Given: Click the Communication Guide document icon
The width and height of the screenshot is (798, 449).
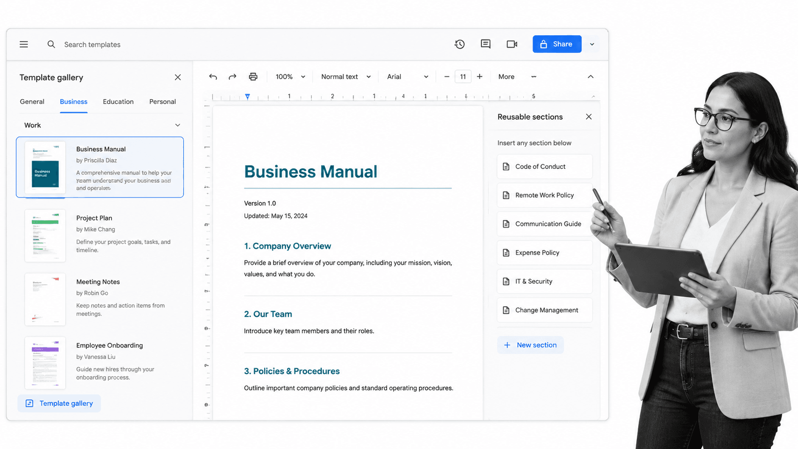Looking at the screenshot, I should point(506,224).
